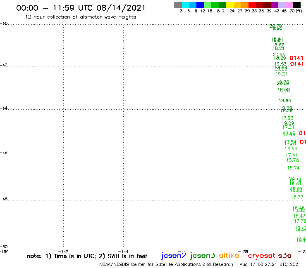Screen dimensions: 306x268
Task: Click the -147 longitude axis label
Action: coord(63,252)
